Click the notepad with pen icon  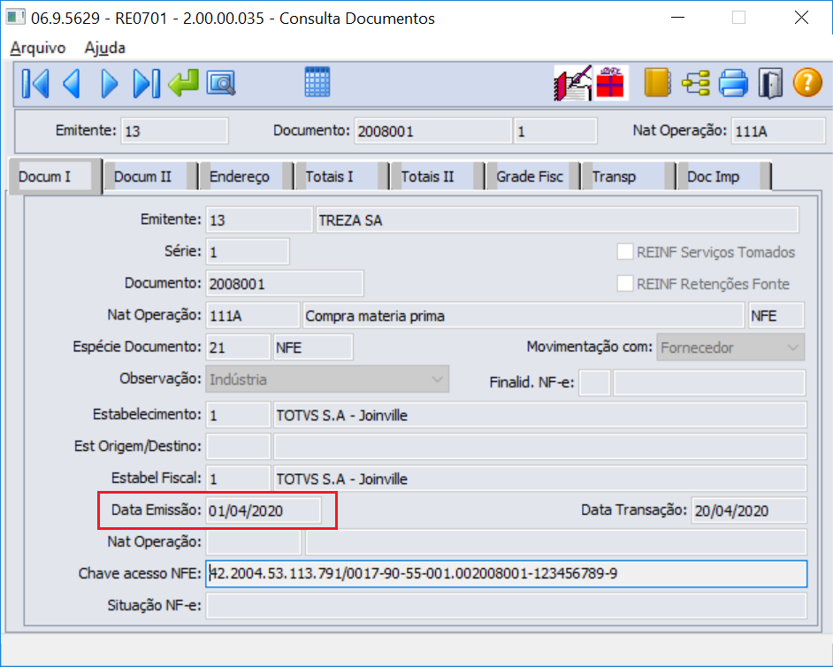click(x=573, y=83)
